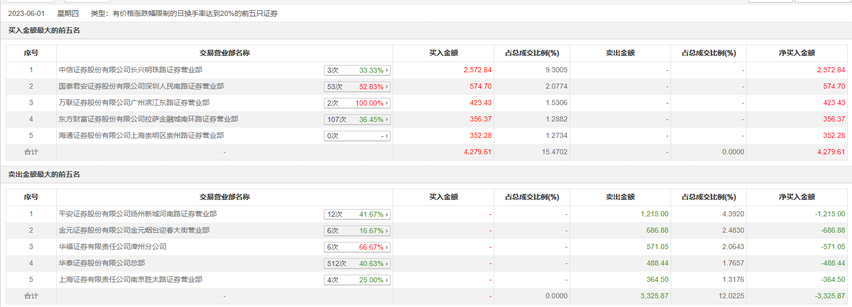Expand the 6次 66.67% stats box
This screenshot has height=307, width=852.
click(x=357, y=247)
